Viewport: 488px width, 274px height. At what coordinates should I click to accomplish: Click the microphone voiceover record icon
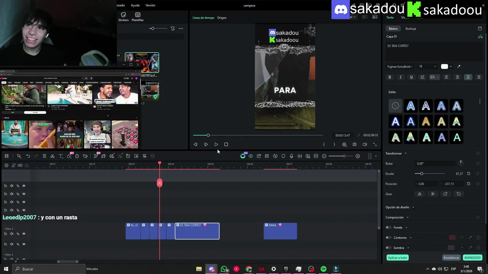coord(291,156)
